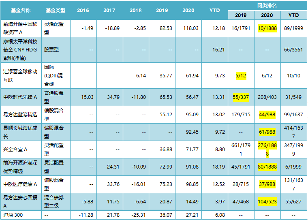Click the 27.21 value in 沪深 300 row

192,215
